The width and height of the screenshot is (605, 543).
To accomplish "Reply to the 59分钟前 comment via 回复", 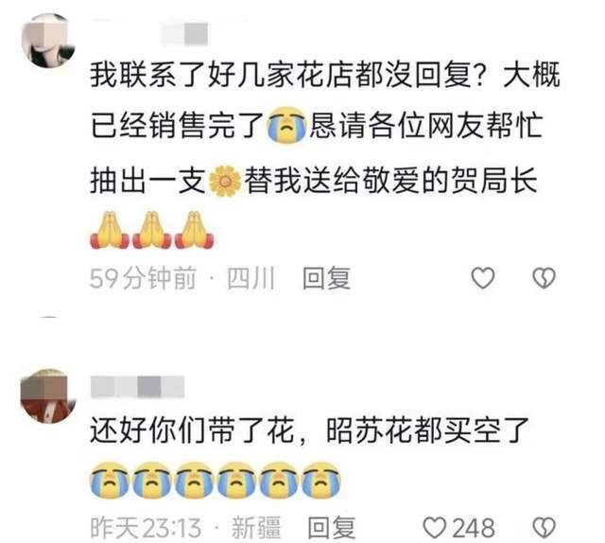I will [326, 278].
